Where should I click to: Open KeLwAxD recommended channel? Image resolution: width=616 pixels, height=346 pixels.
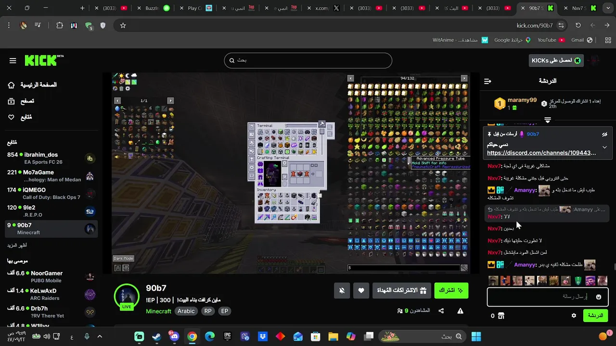tap(51, 294)
